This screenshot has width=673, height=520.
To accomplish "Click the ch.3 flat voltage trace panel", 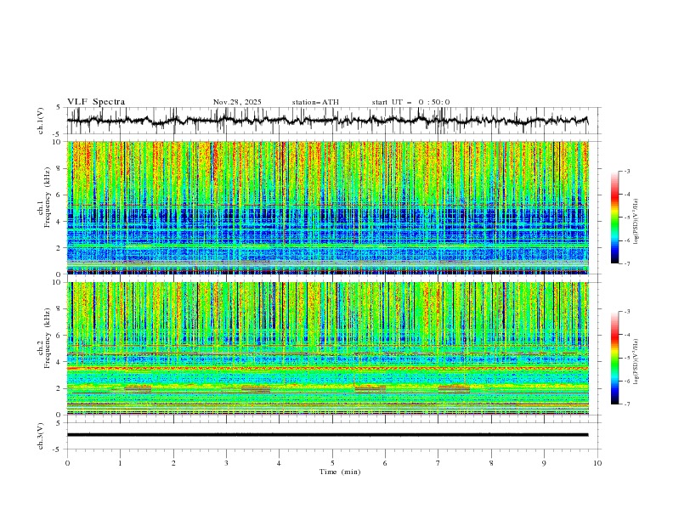I will tap(333, 436).
